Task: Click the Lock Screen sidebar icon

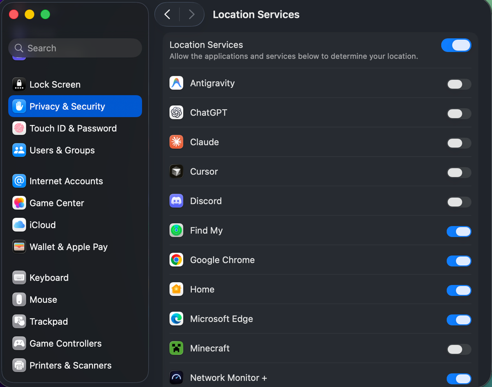Action: 19,84
